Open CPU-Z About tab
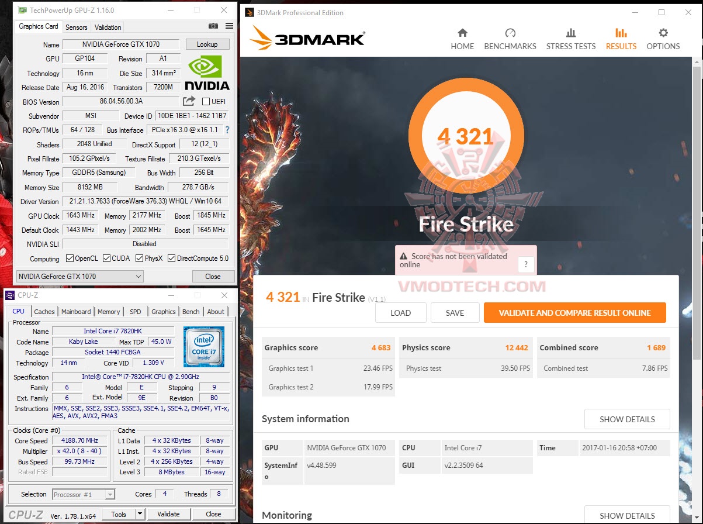Screen dimensions: 703x524 point(216,312)
